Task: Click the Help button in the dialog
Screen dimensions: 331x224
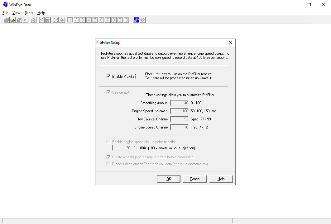Action: 221,179
